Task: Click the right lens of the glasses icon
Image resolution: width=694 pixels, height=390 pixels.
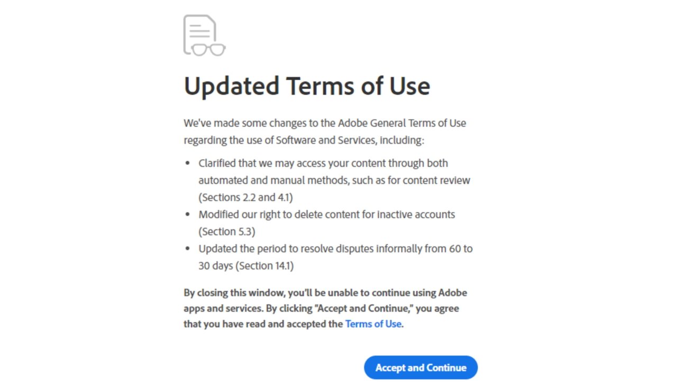Action: [217, 49]
